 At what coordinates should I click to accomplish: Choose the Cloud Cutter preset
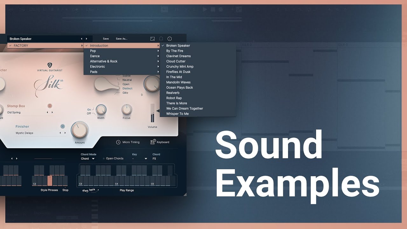click(198, 61)
